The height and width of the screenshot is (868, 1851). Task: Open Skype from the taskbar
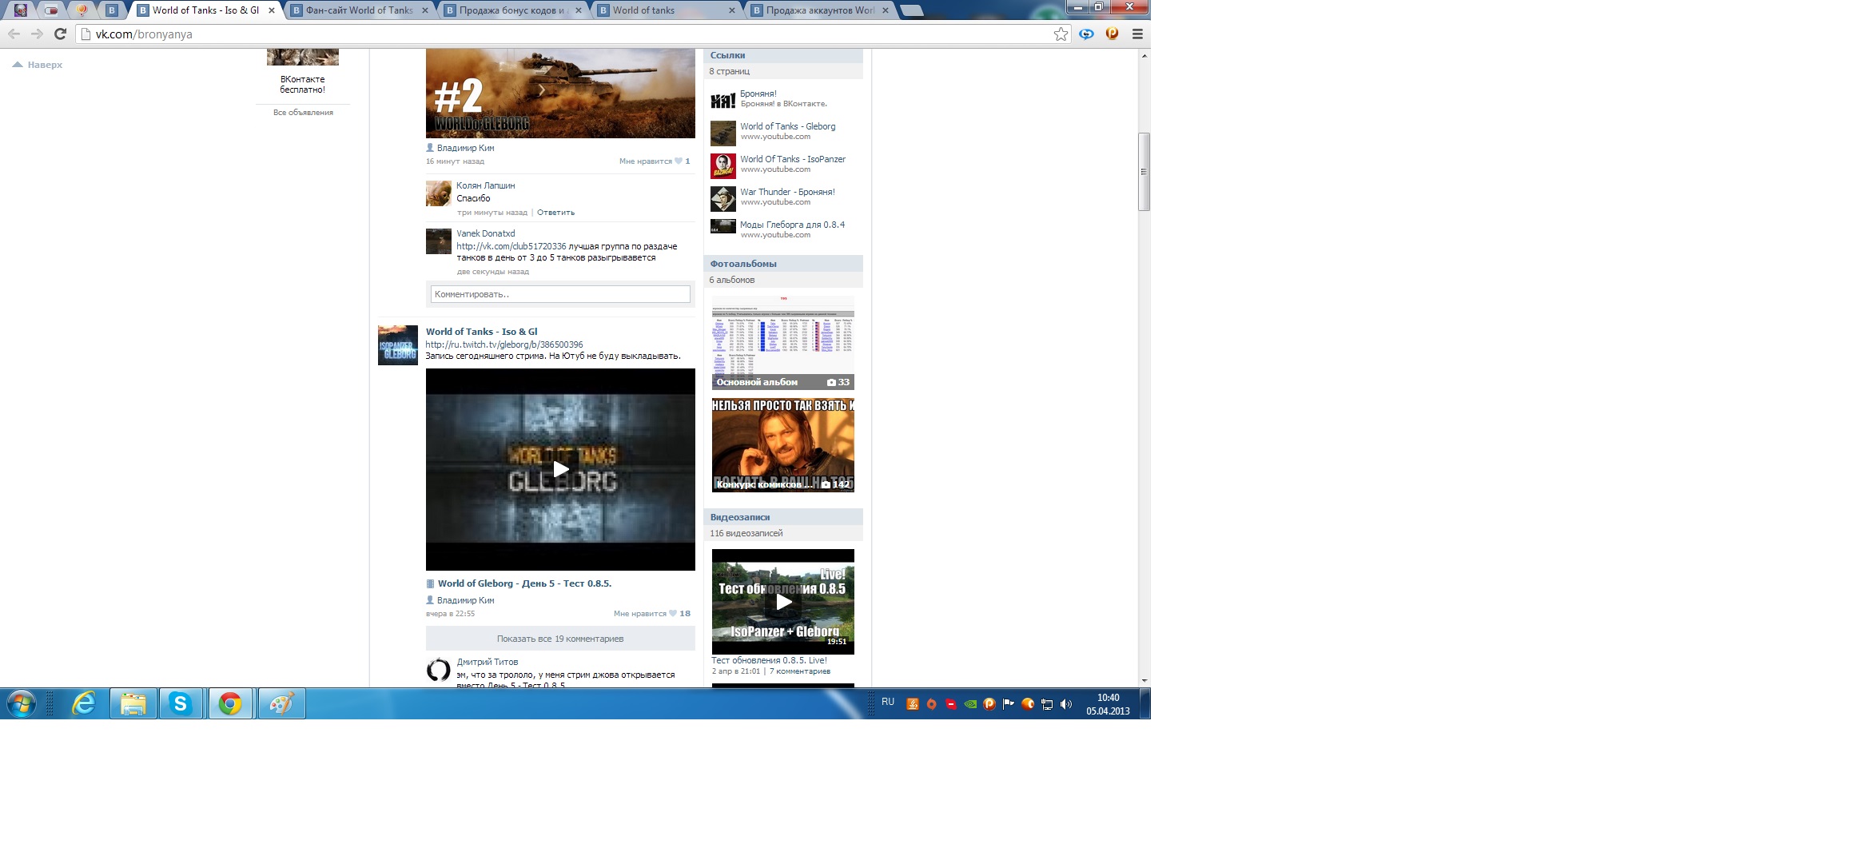pos(181,704)
